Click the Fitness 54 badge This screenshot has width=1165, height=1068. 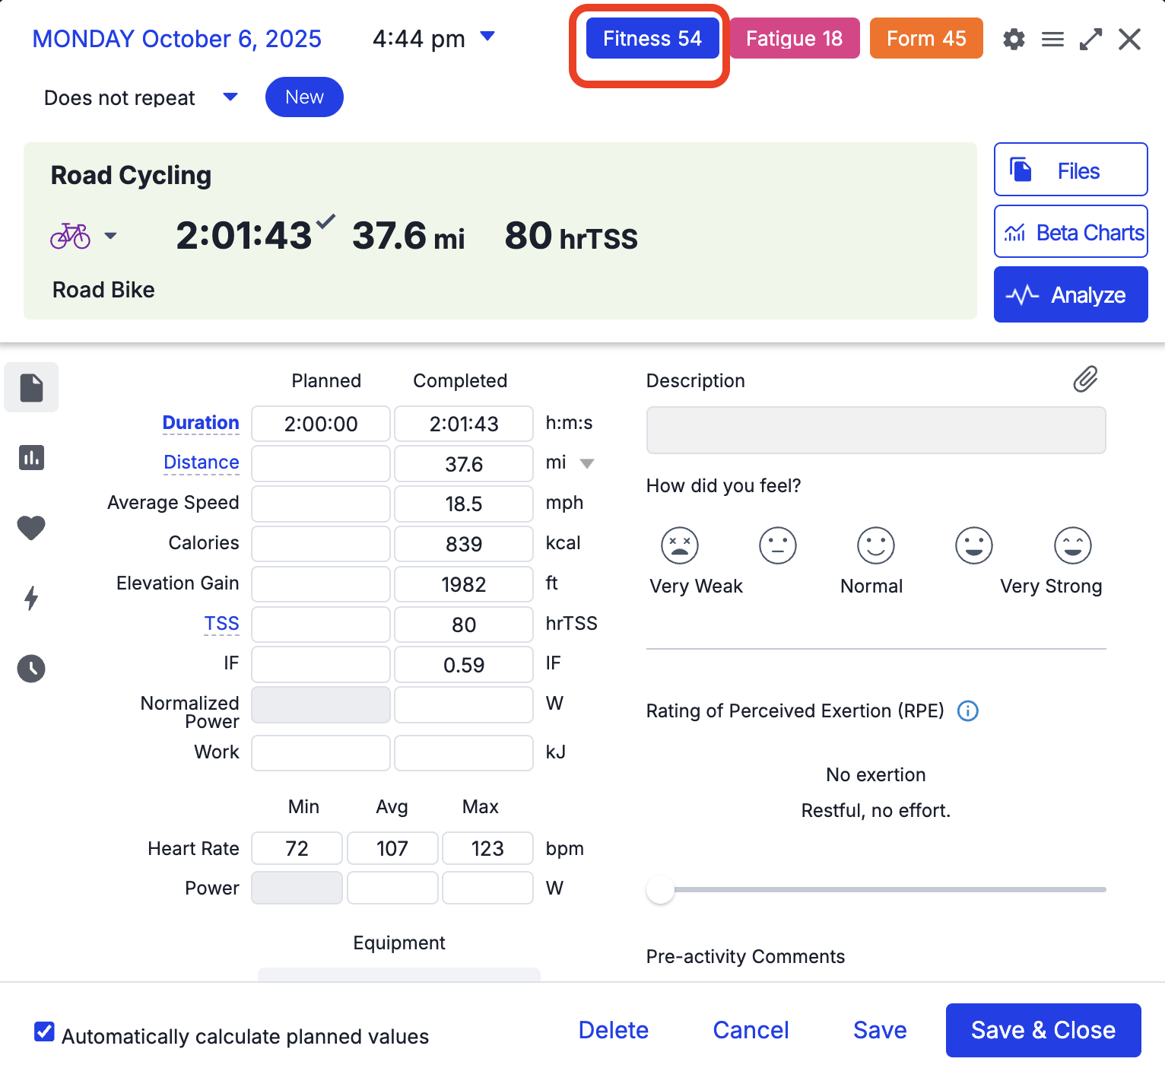[652, 38]
